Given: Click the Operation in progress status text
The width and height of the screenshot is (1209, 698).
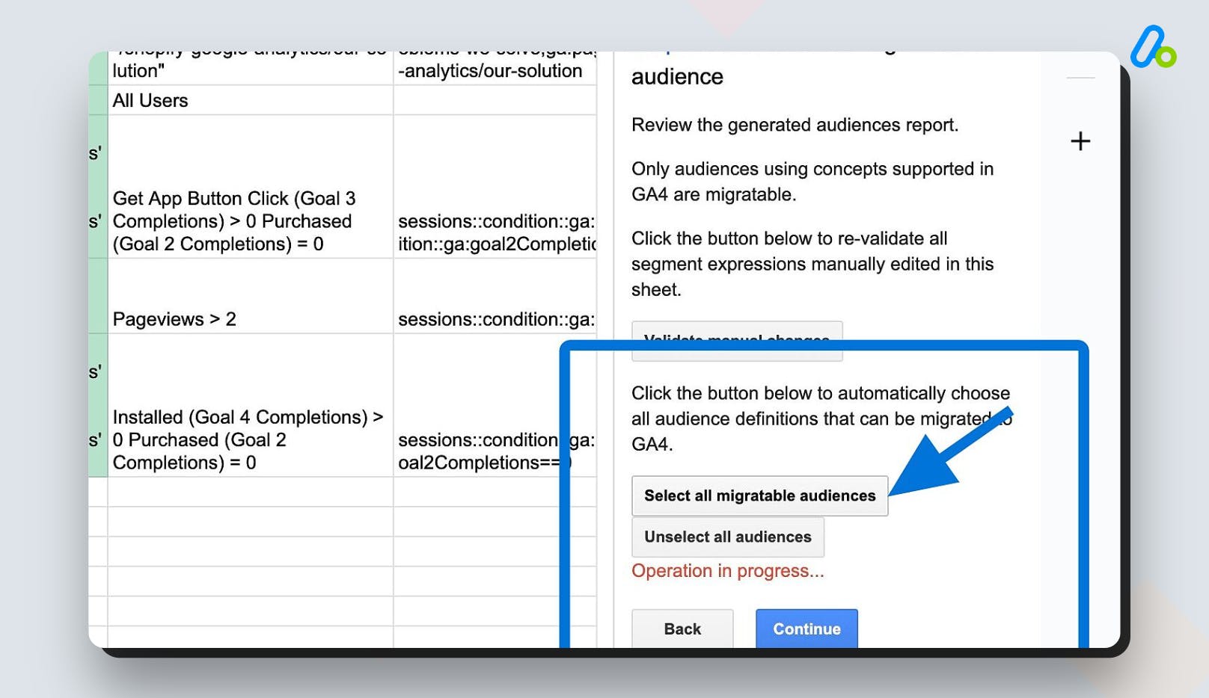Looking at the screenshot, I should 727,571.
